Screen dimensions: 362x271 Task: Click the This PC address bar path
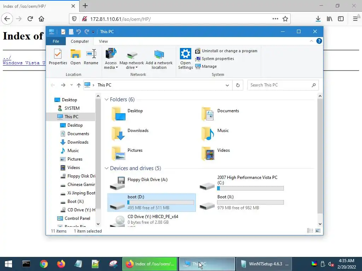pyautogui.click(x=104, y=85)
